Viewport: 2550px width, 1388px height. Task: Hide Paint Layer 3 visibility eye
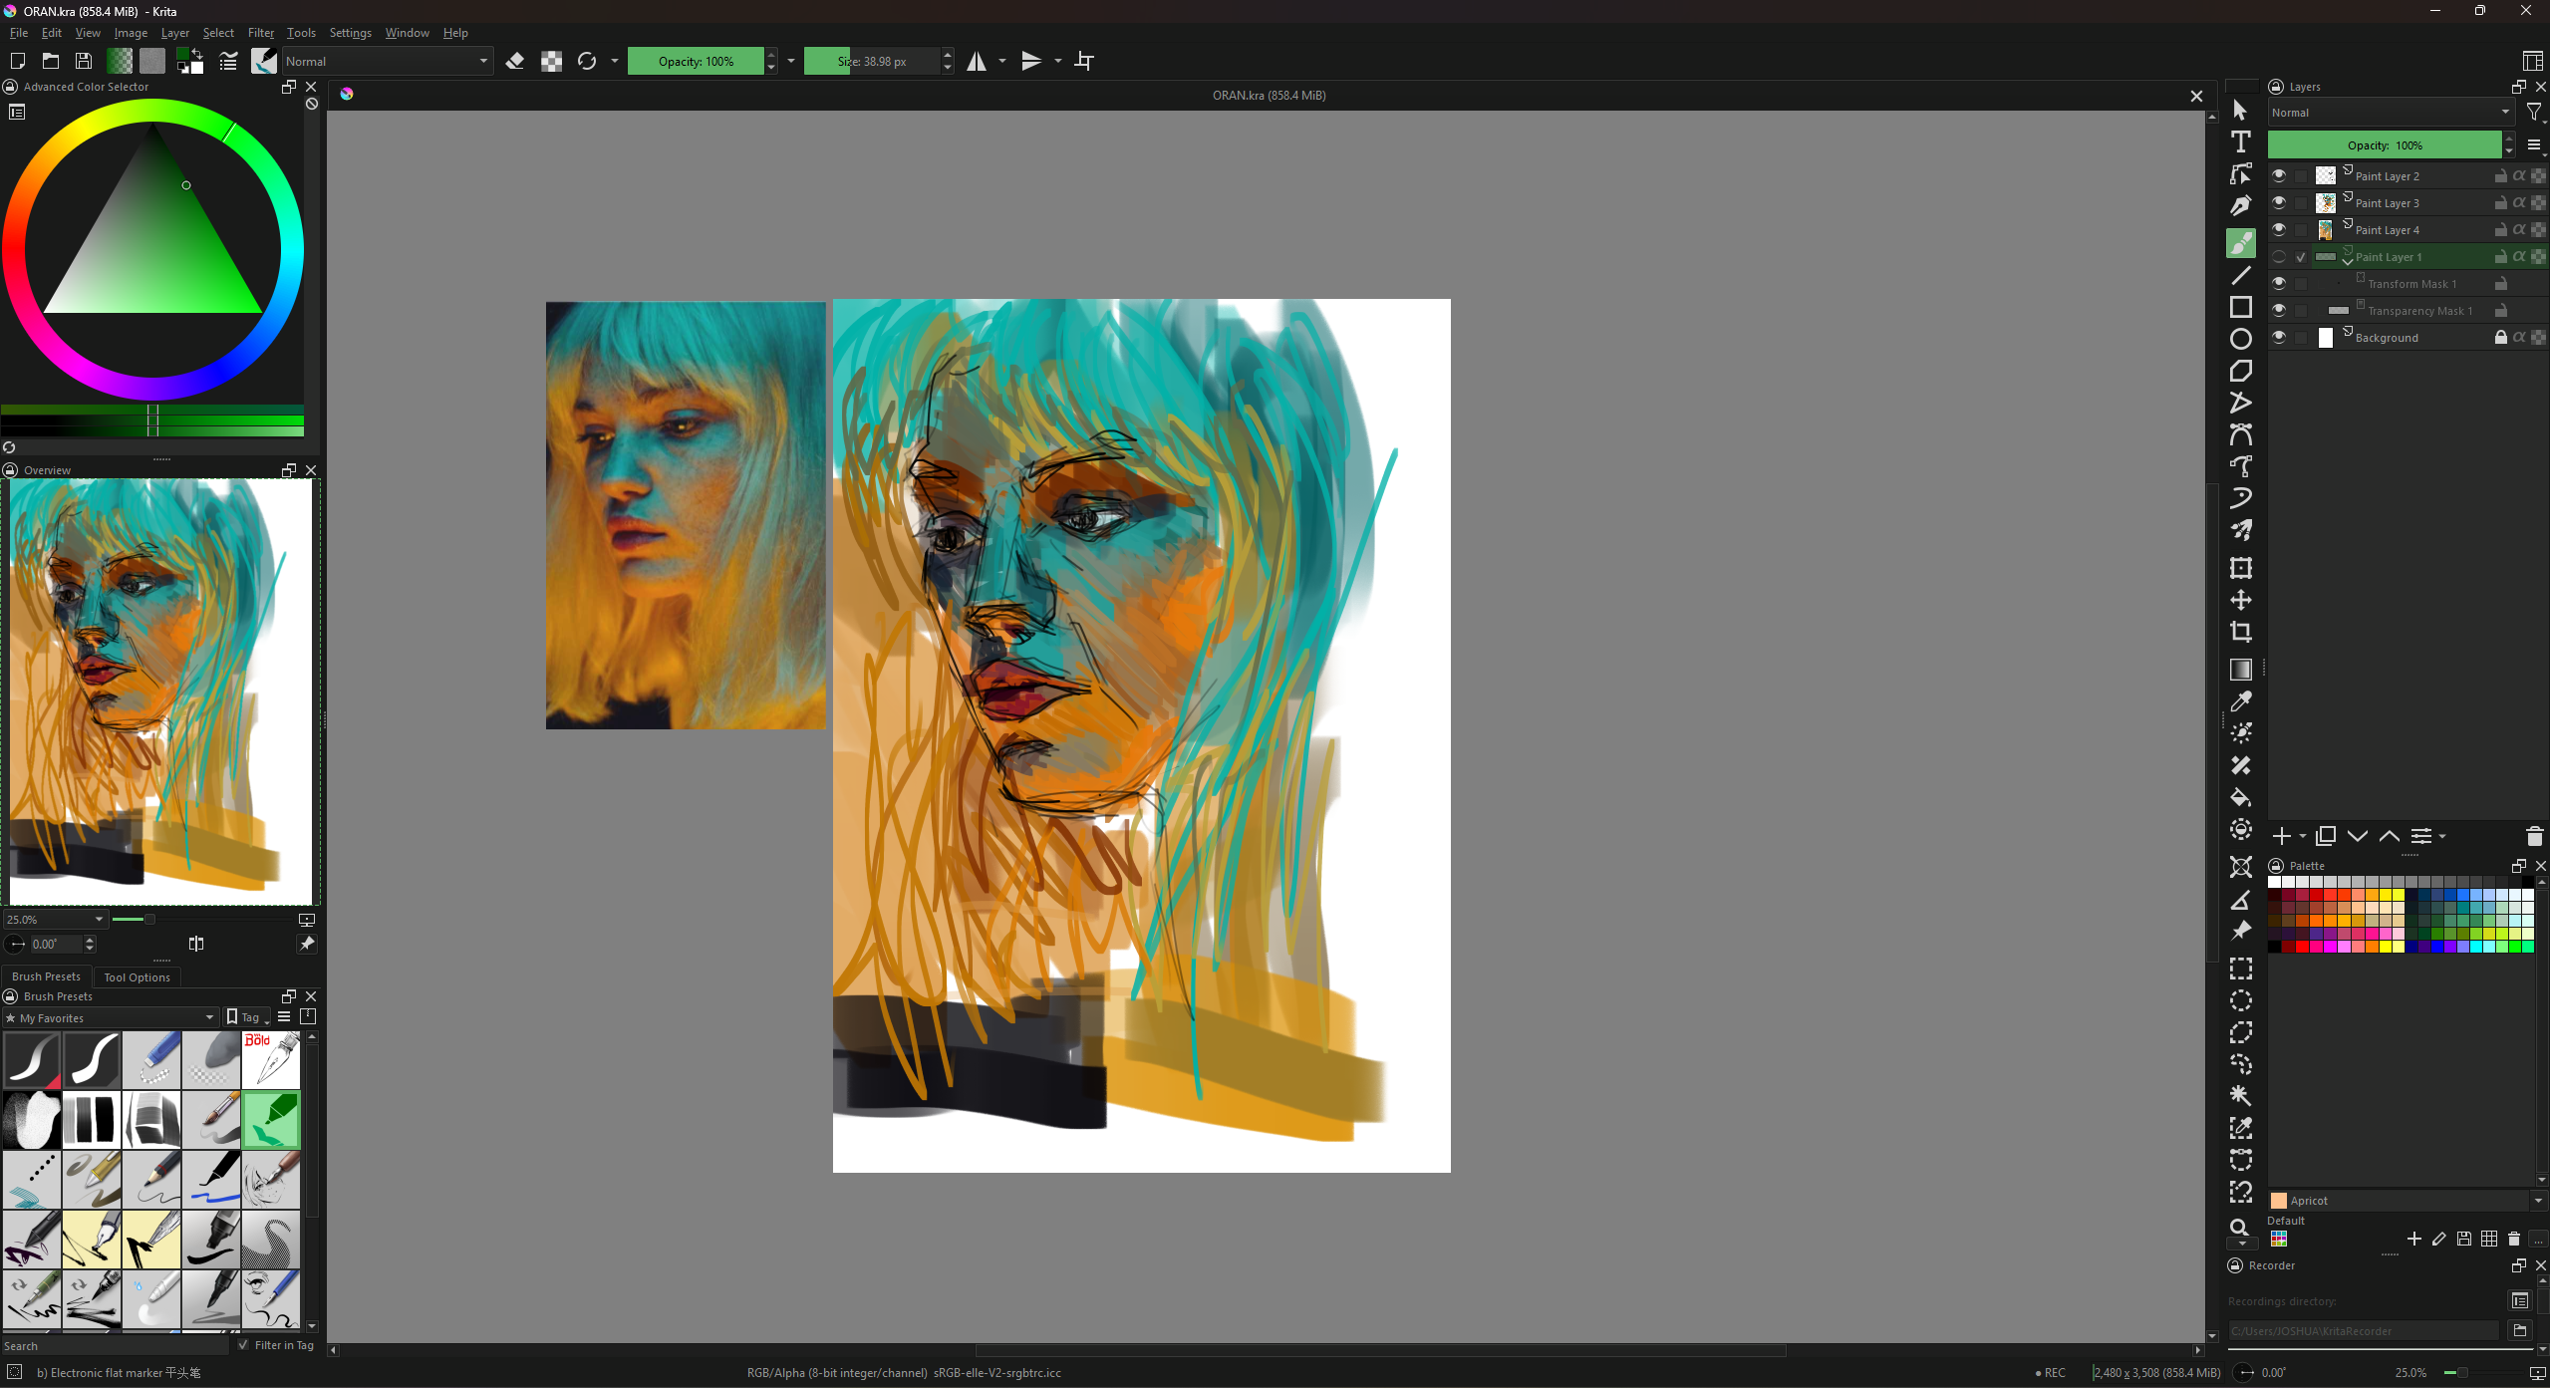click(x=2279, y=202)
